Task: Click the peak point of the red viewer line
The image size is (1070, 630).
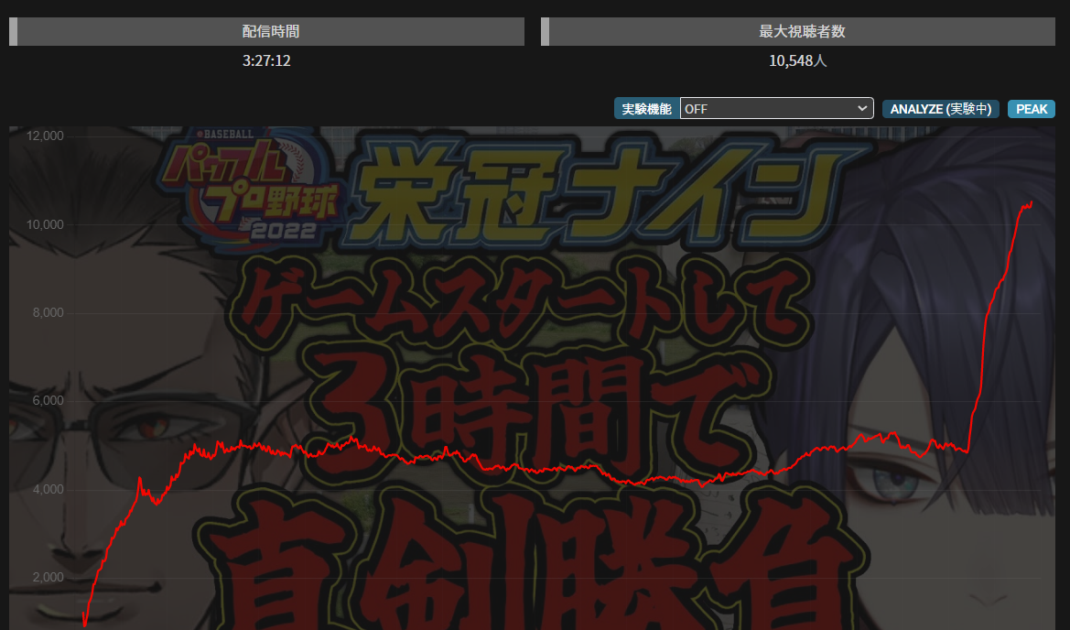Action: click(x=1032, y=202)
